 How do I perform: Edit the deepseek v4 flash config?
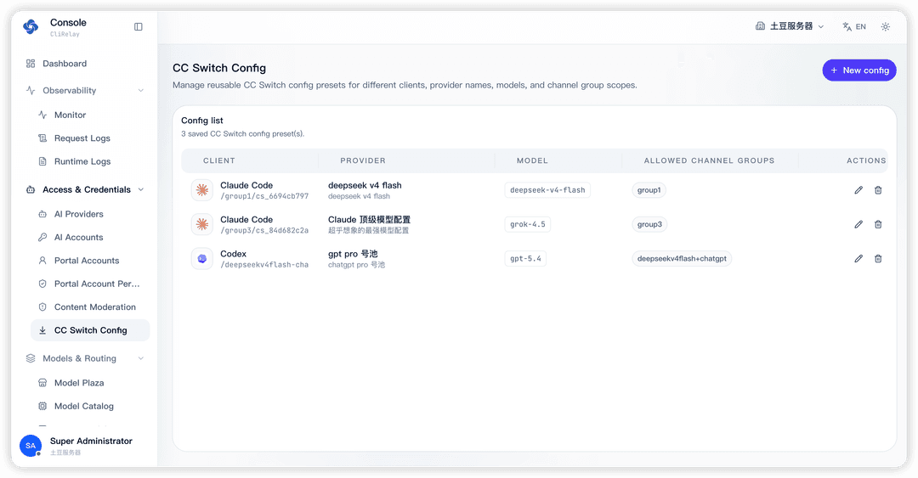858,190
